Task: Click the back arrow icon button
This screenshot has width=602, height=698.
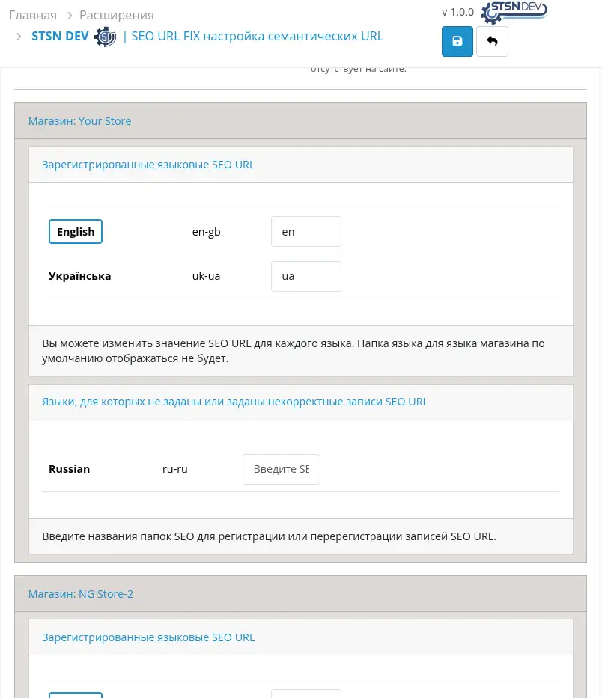Action: [492, 41]
